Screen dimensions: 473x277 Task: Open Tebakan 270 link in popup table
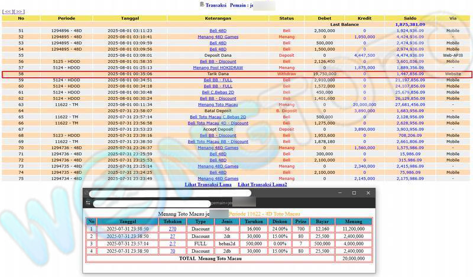172,229
